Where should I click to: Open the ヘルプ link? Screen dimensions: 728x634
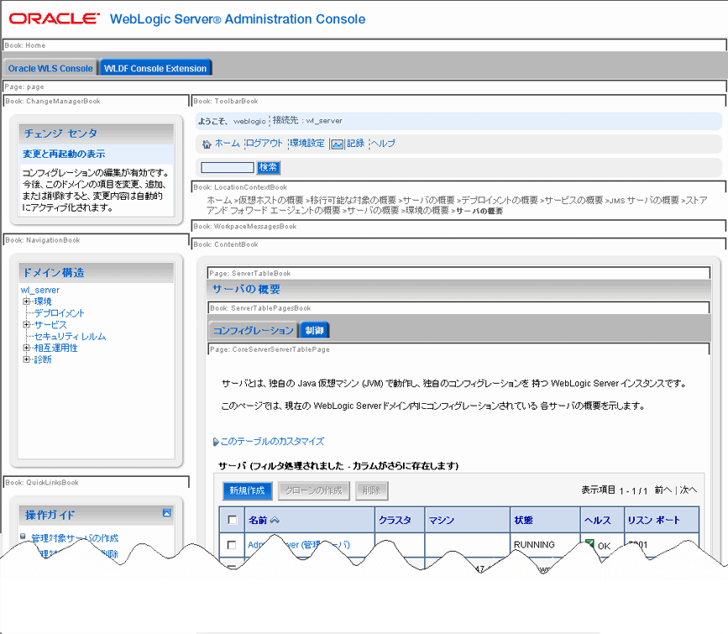[383, 144]
